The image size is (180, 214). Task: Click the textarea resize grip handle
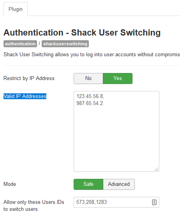pyautogui.click(x=156, y=169)
